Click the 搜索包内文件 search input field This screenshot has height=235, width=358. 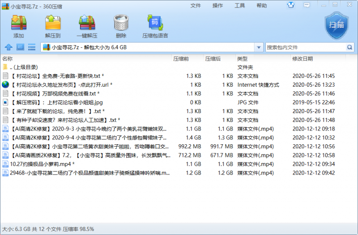click(305, 47)
